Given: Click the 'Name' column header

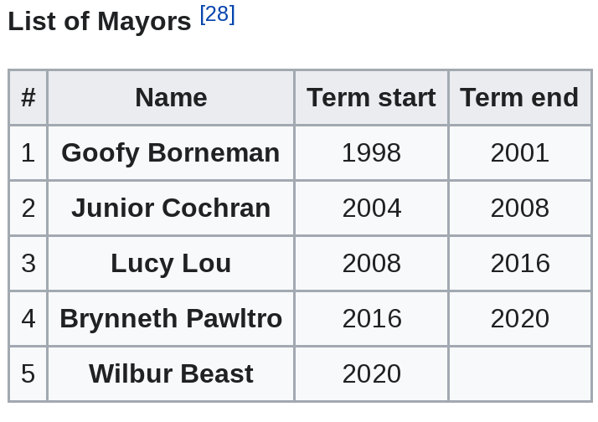Looking at the screenshot, I should (171, 98).
